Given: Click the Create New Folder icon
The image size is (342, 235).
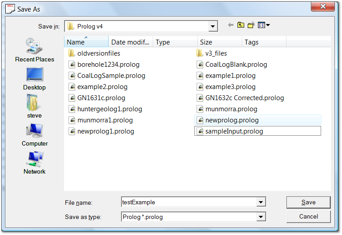Looking at the screenshot, I should tap(251, 26).
